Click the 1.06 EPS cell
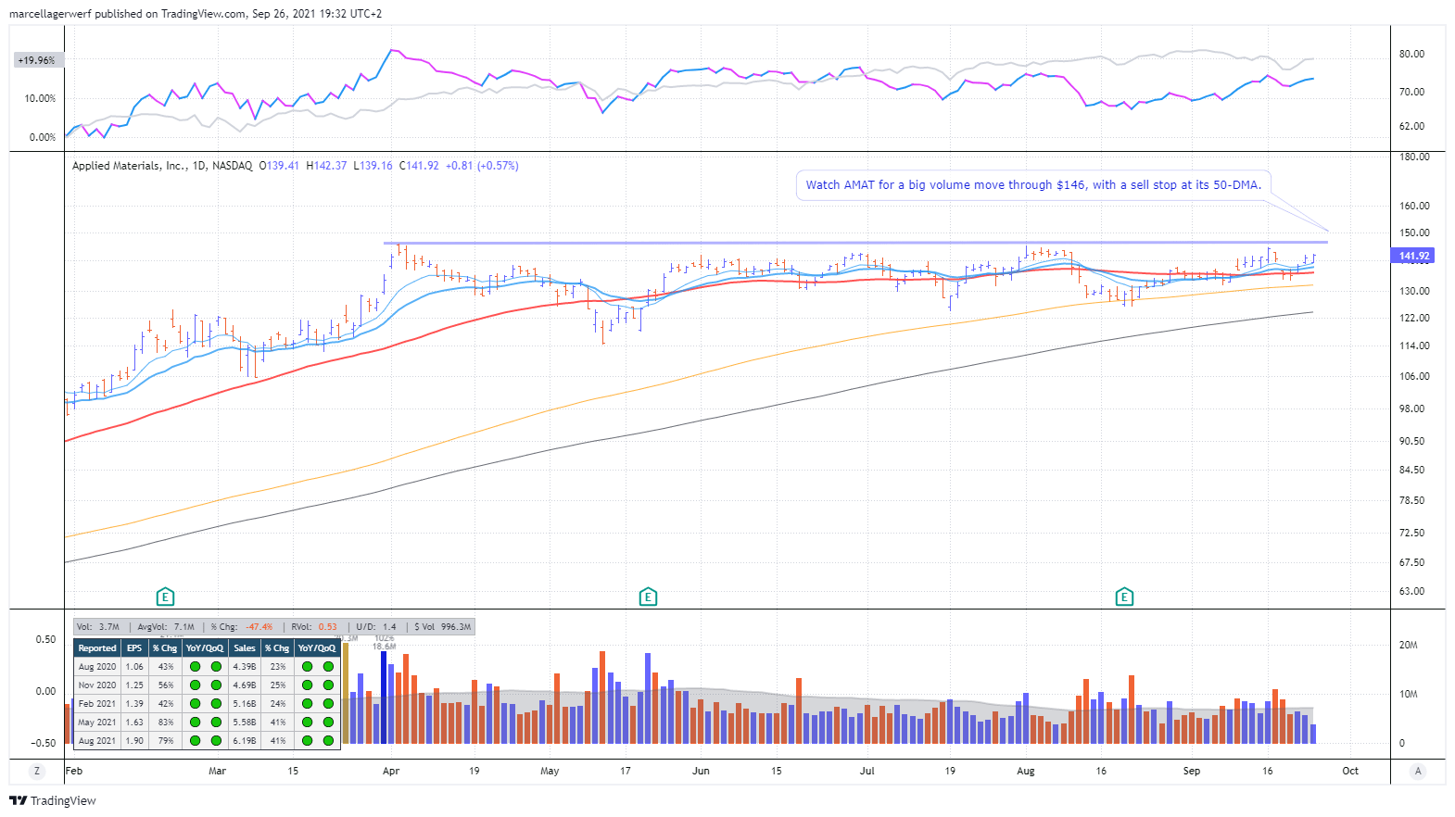The width and height of the screenshot is (1455, 817). (x=134, y=667)
